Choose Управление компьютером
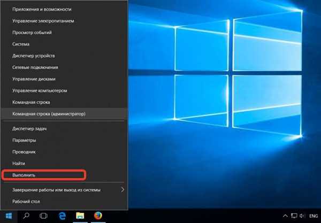This screenshot has height=223, width=321. (x=64, y=90)
